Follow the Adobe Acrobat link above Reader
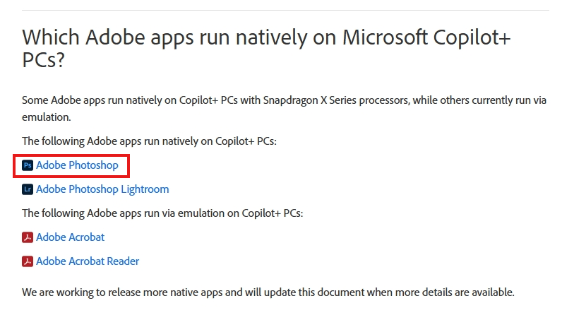The image size is (562, 320). (x=71, y=237)
